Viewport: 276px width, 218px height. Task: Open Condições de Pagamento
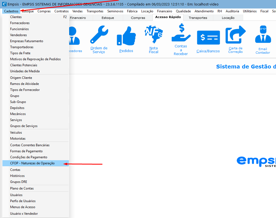tap(35, 157)
